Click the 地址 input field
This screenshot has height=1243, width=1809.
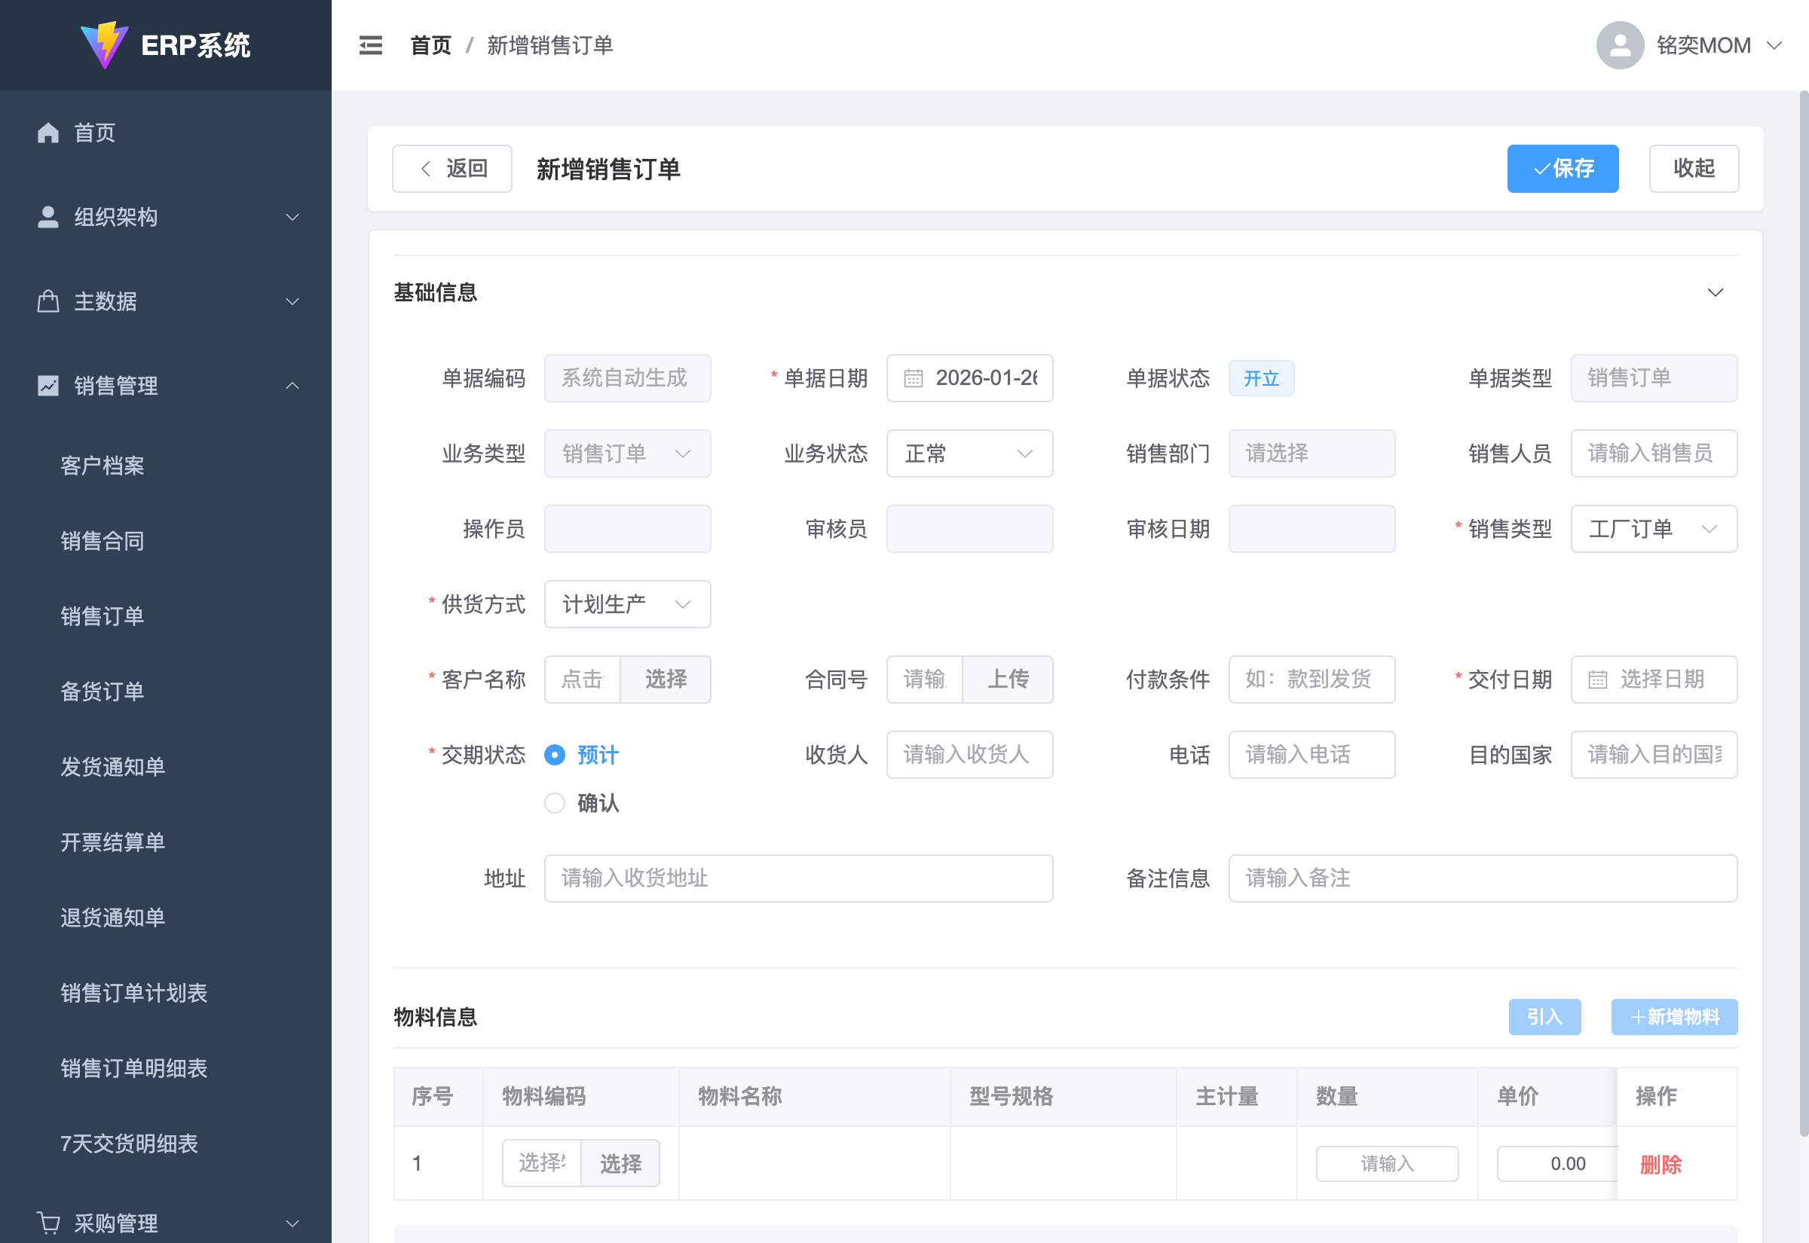click(797, 878)
